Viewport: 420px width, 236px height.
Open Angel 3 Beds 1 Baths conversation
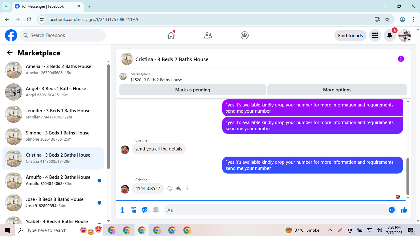tap(53, 92)
